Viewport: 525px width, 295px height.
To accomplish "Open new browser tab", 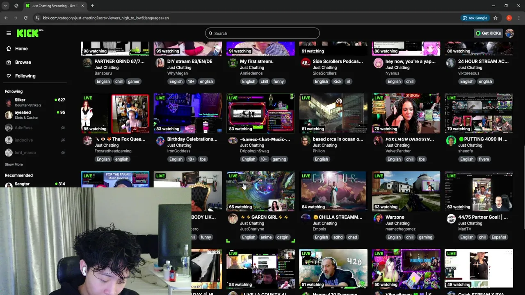I will (92, 6).
